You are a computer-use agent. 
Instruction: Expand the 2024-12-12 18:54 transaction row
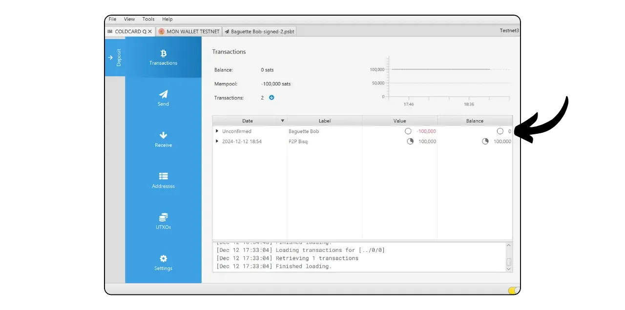217,142
